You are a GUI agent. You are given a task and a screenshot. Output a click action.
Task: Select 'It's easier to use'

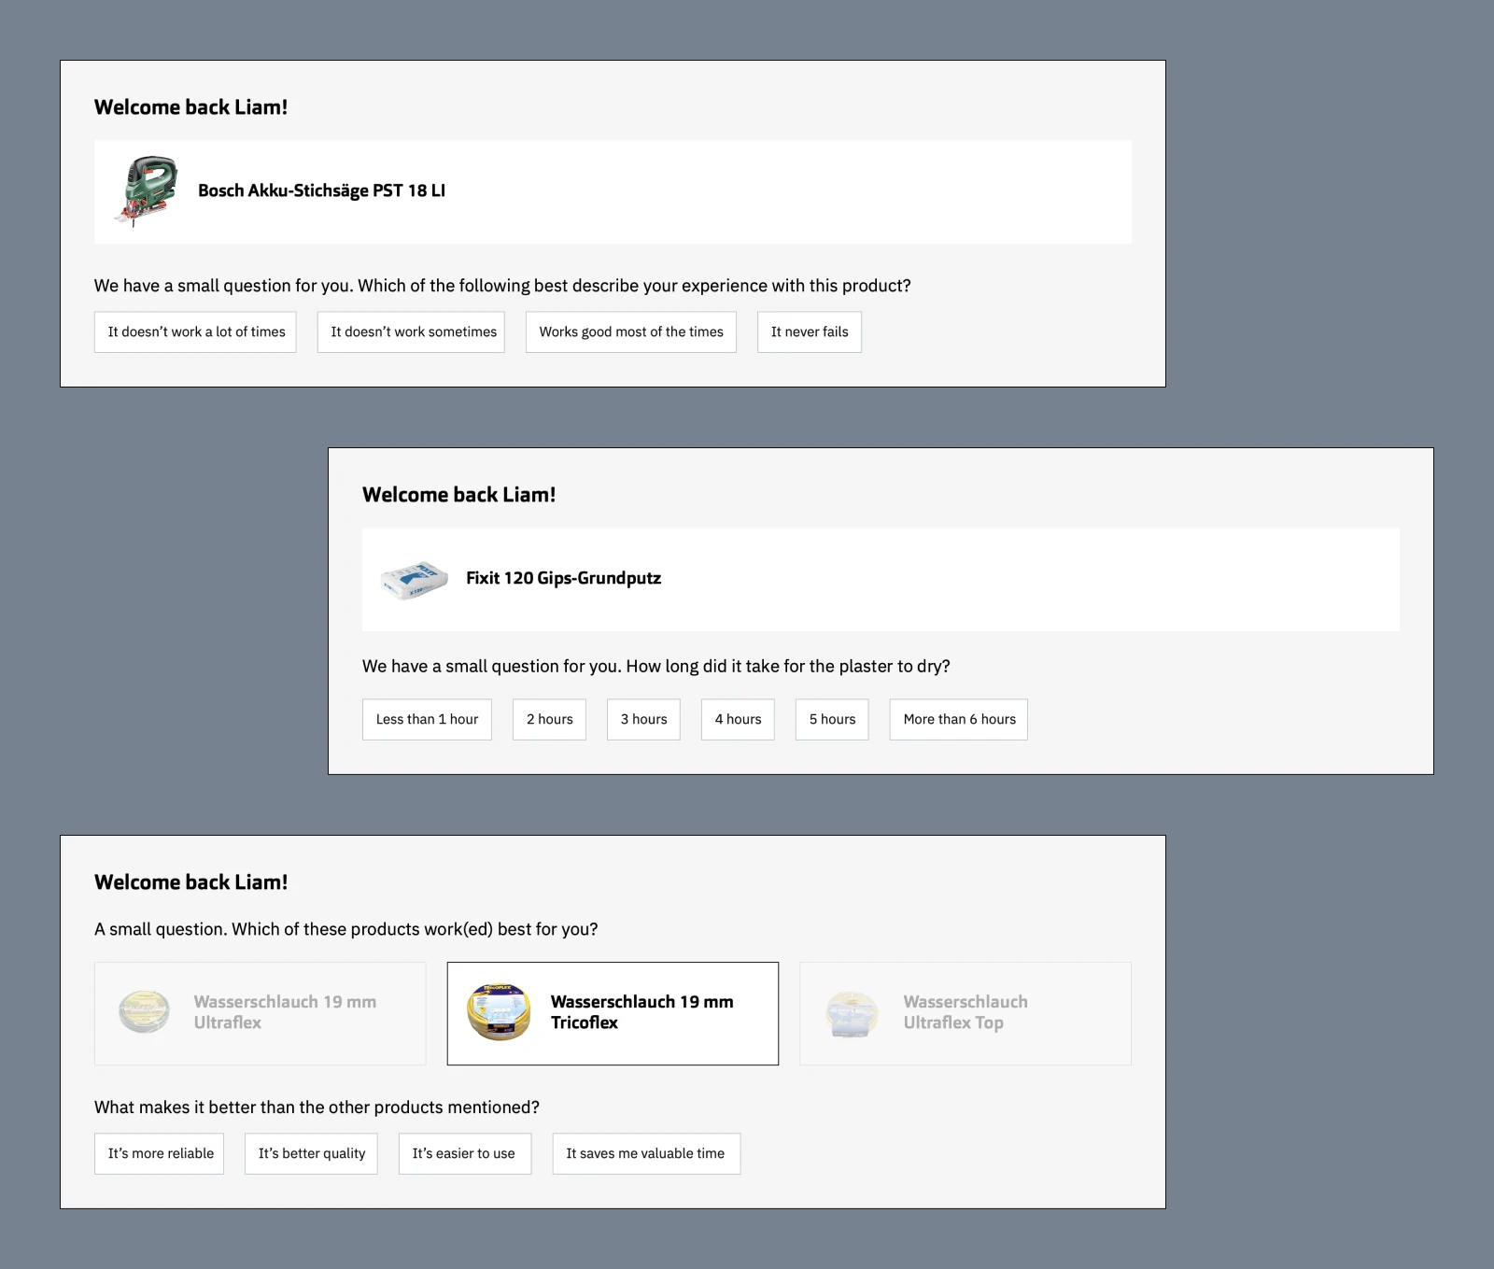(x=464, y=1153)
